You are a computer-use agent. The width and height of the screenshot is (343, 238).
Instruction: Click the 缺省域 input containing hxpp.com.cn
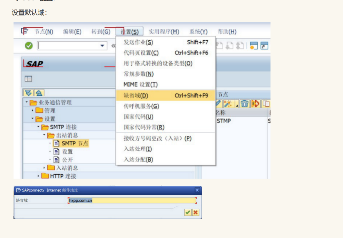tap(132, 200)
